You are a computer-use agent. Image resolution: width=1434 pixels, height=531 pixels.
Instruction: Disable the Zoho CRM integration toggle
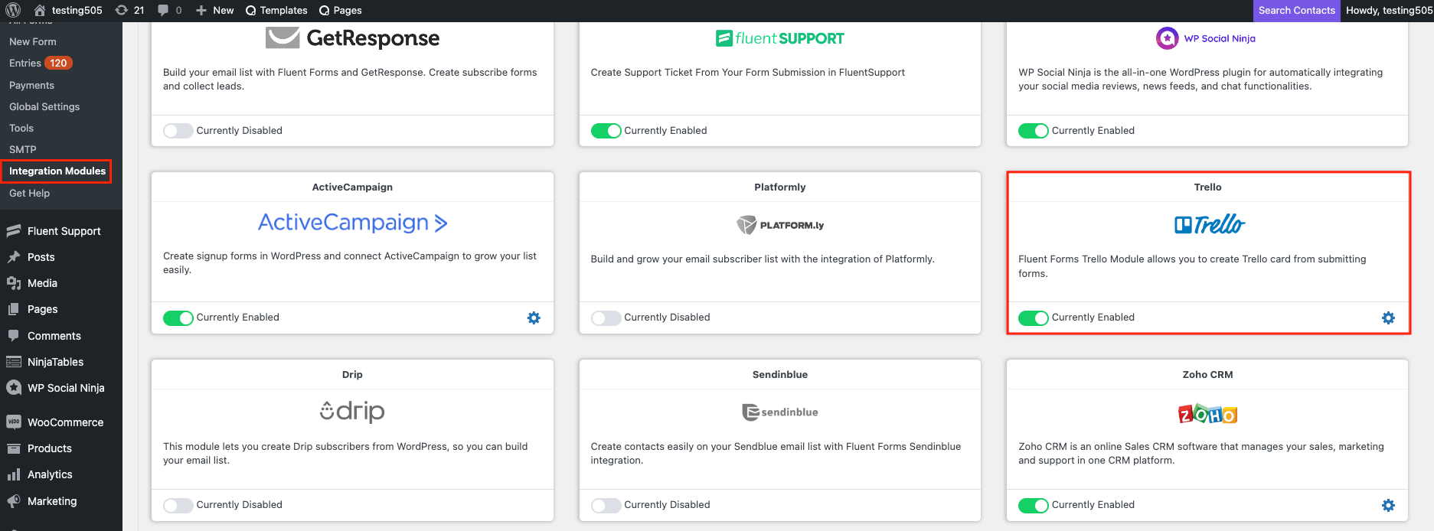click(x=1033, y=505)
